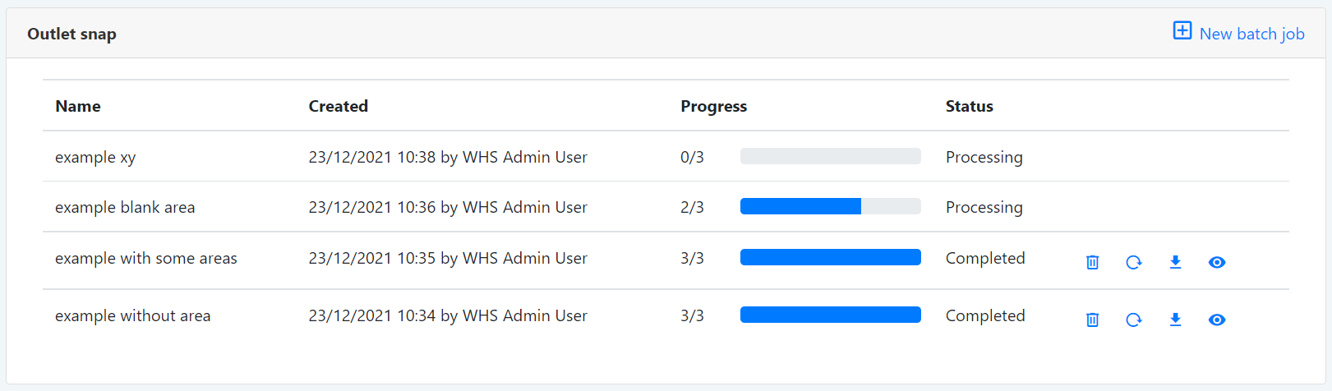Rerun the 'example without area' job
The height and width of the screenshot is (391, 1332).
(1134, 320)
